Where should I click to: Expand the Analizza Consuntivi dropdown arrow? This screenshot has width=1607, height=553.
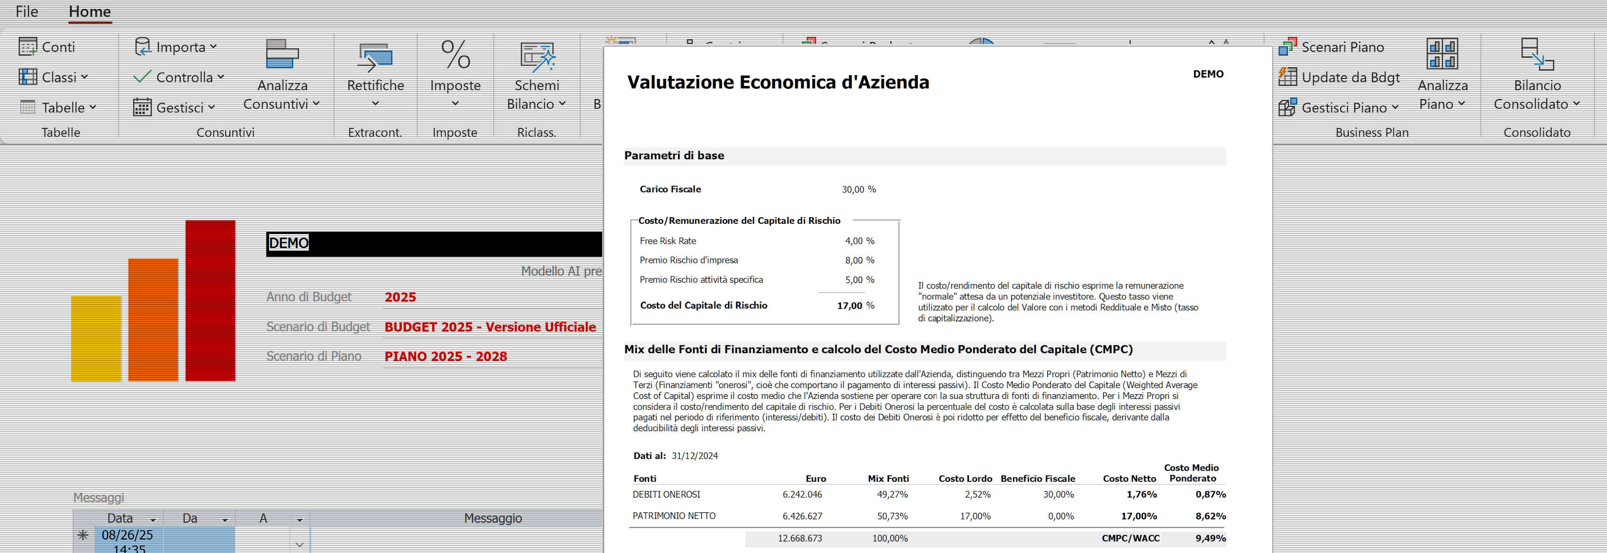316,104
